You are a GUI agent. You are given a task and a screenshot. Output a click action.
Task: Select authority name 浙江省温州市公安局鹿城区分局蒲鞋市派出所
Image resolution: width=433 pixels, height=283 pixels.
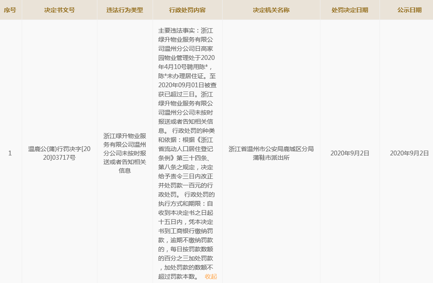(271, 153)
